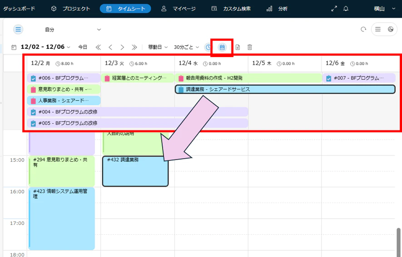
Task: Jump forward with double-right chevrons
Action: pyautogui.click(x=134, y=47)
